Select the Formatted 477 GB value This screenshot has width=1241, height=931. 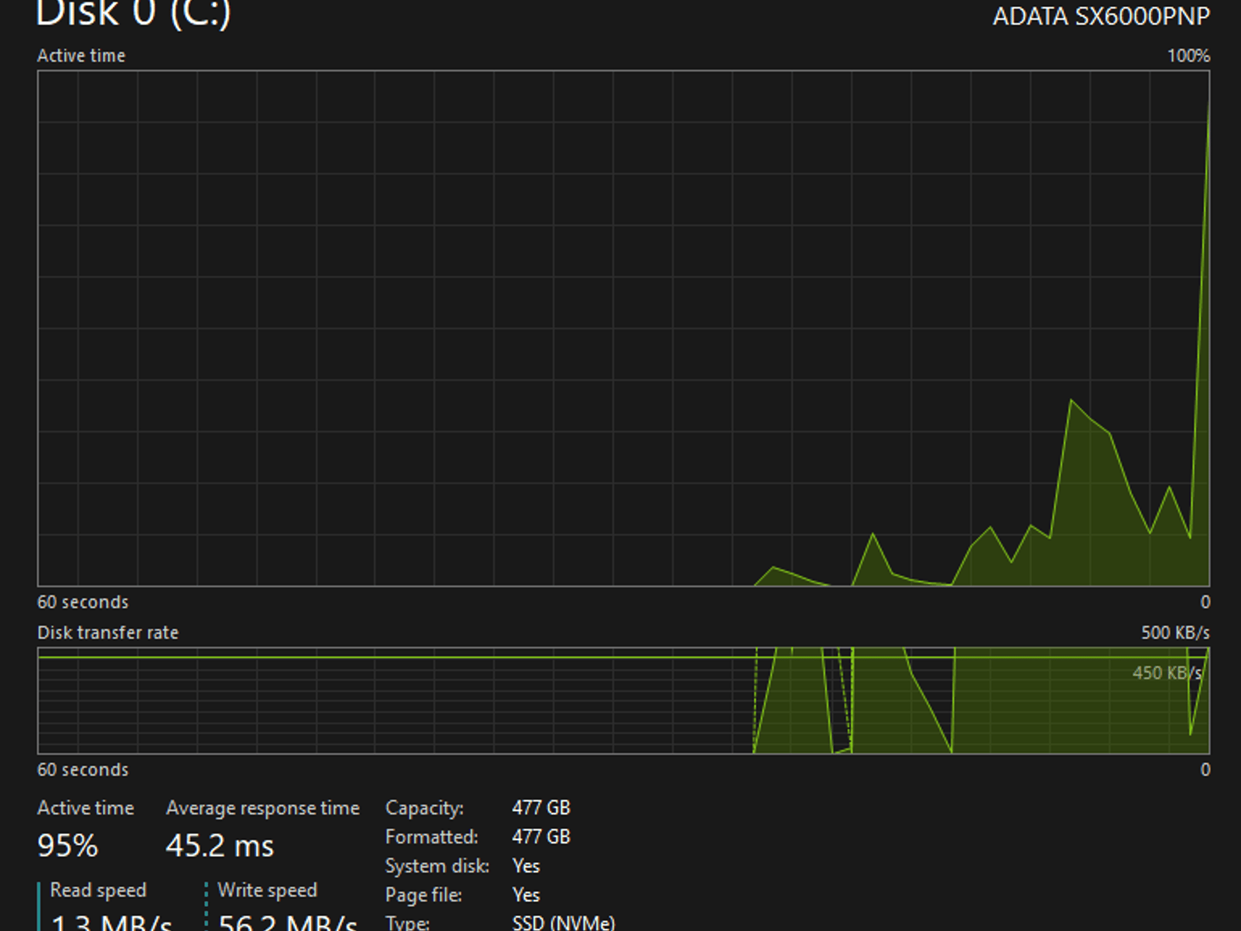[541, 836]
